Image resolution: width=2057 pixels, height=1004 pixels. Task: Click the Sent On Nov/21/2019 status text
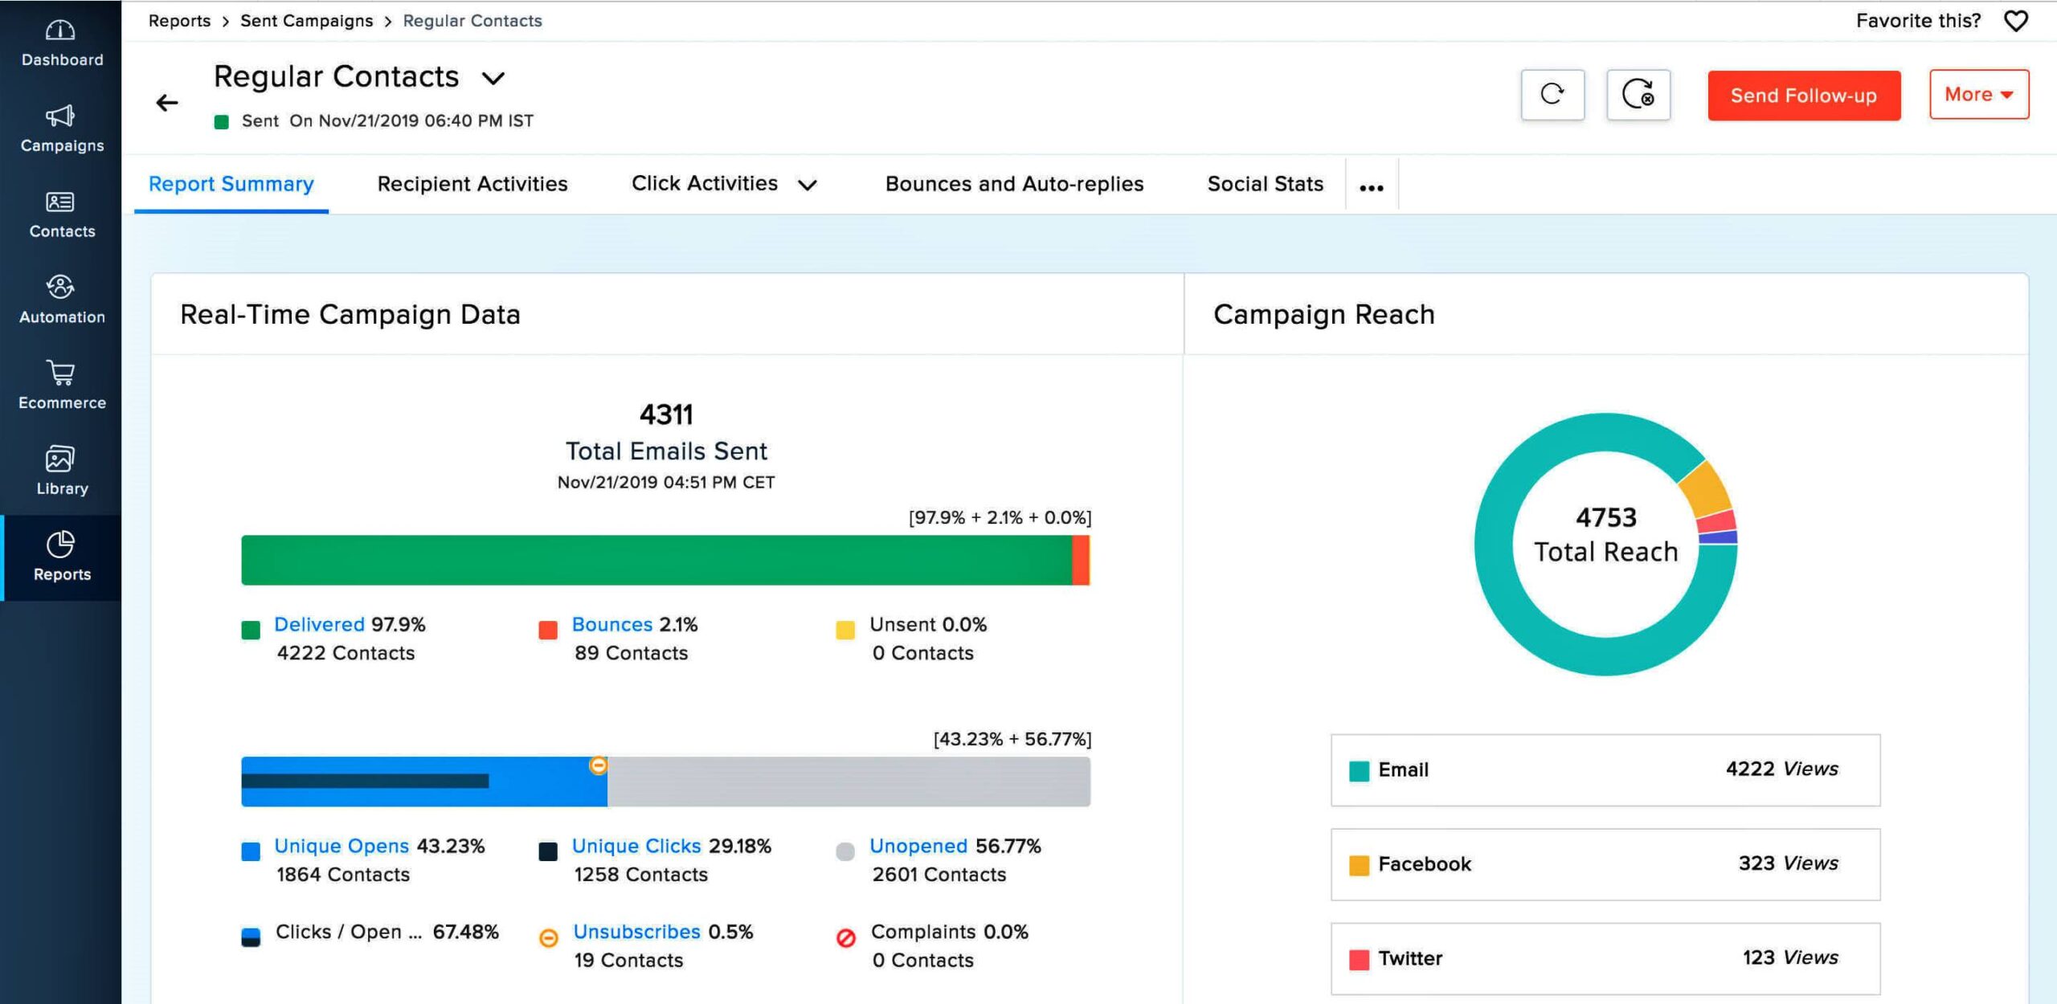point(387,121)
